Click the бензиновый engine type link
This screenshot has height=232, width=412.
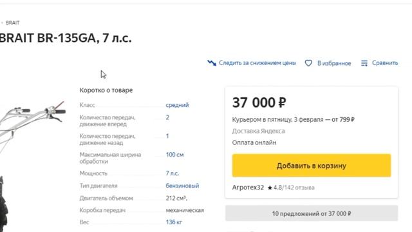click(182, 186)
